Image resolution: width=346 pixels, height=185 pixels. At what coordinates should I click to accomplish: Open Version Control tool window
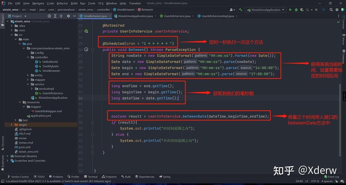pos(18,176)
